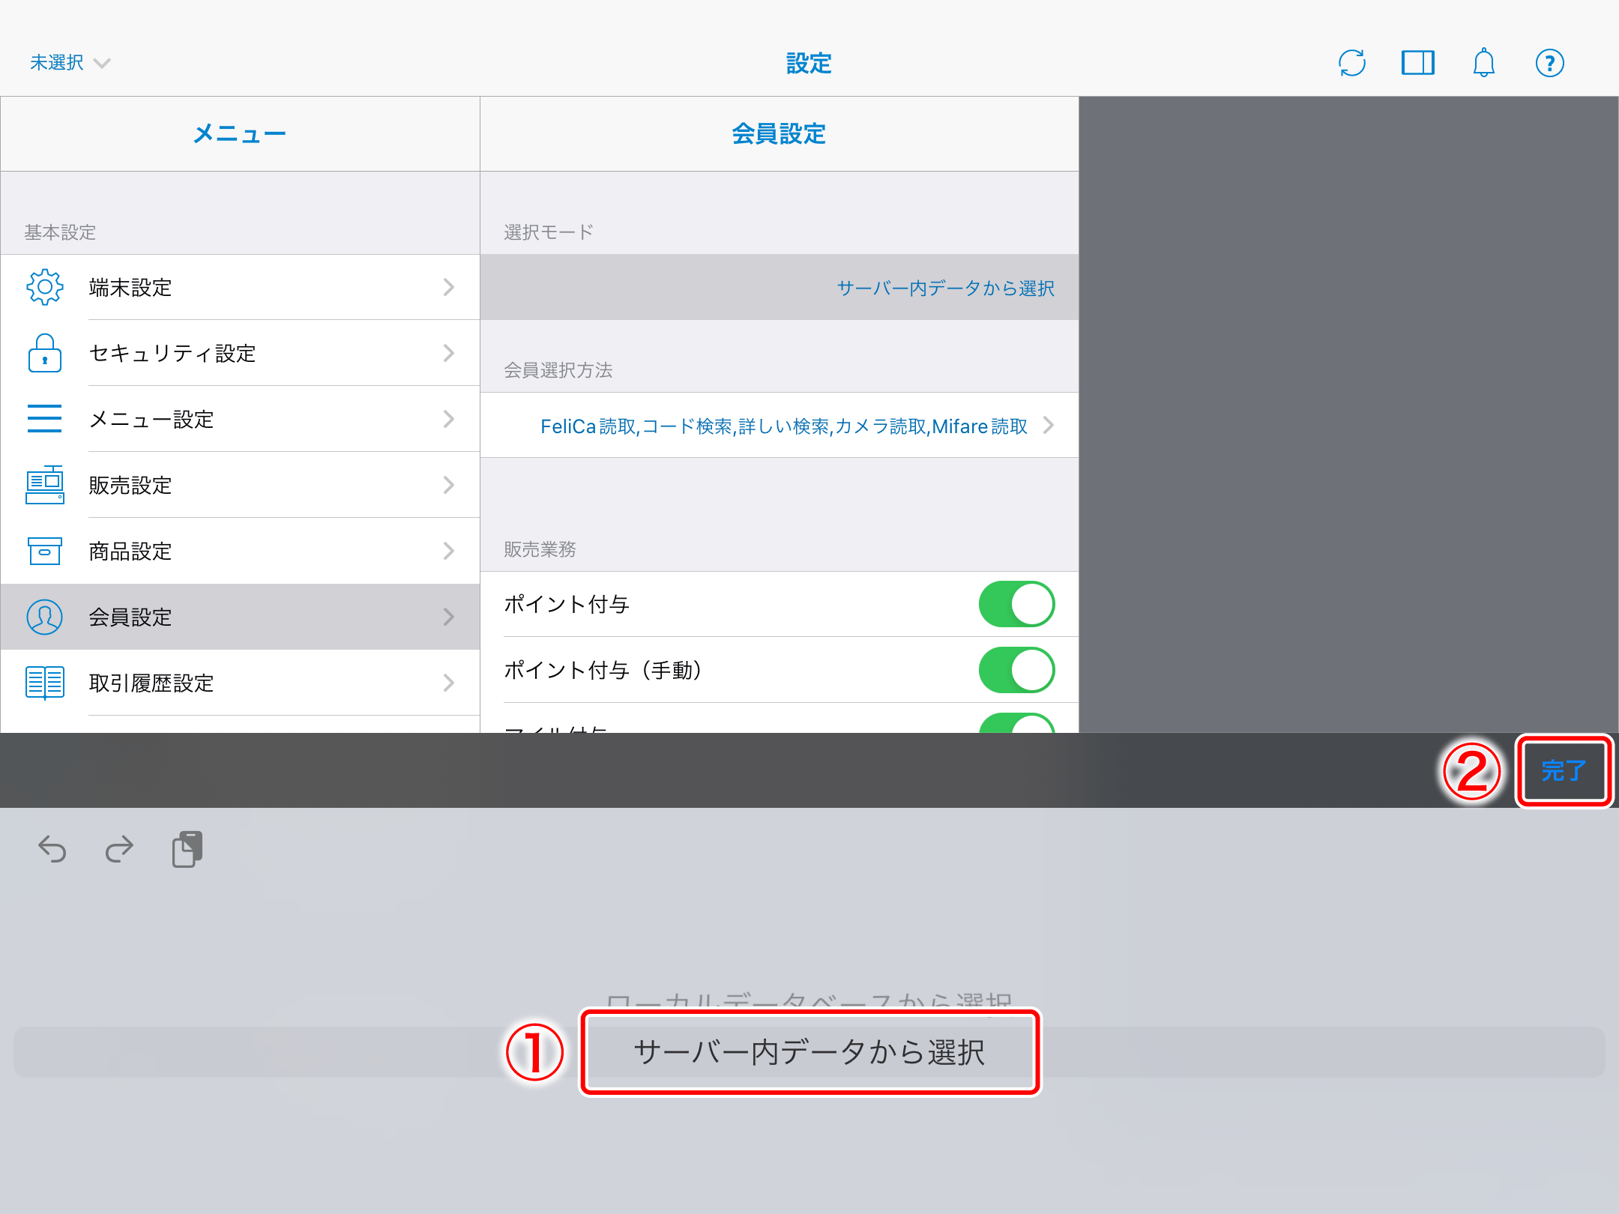Tap the clipboard paste icon
This screenshot has height=1214, width=1619.
click(x=187, y=849)
